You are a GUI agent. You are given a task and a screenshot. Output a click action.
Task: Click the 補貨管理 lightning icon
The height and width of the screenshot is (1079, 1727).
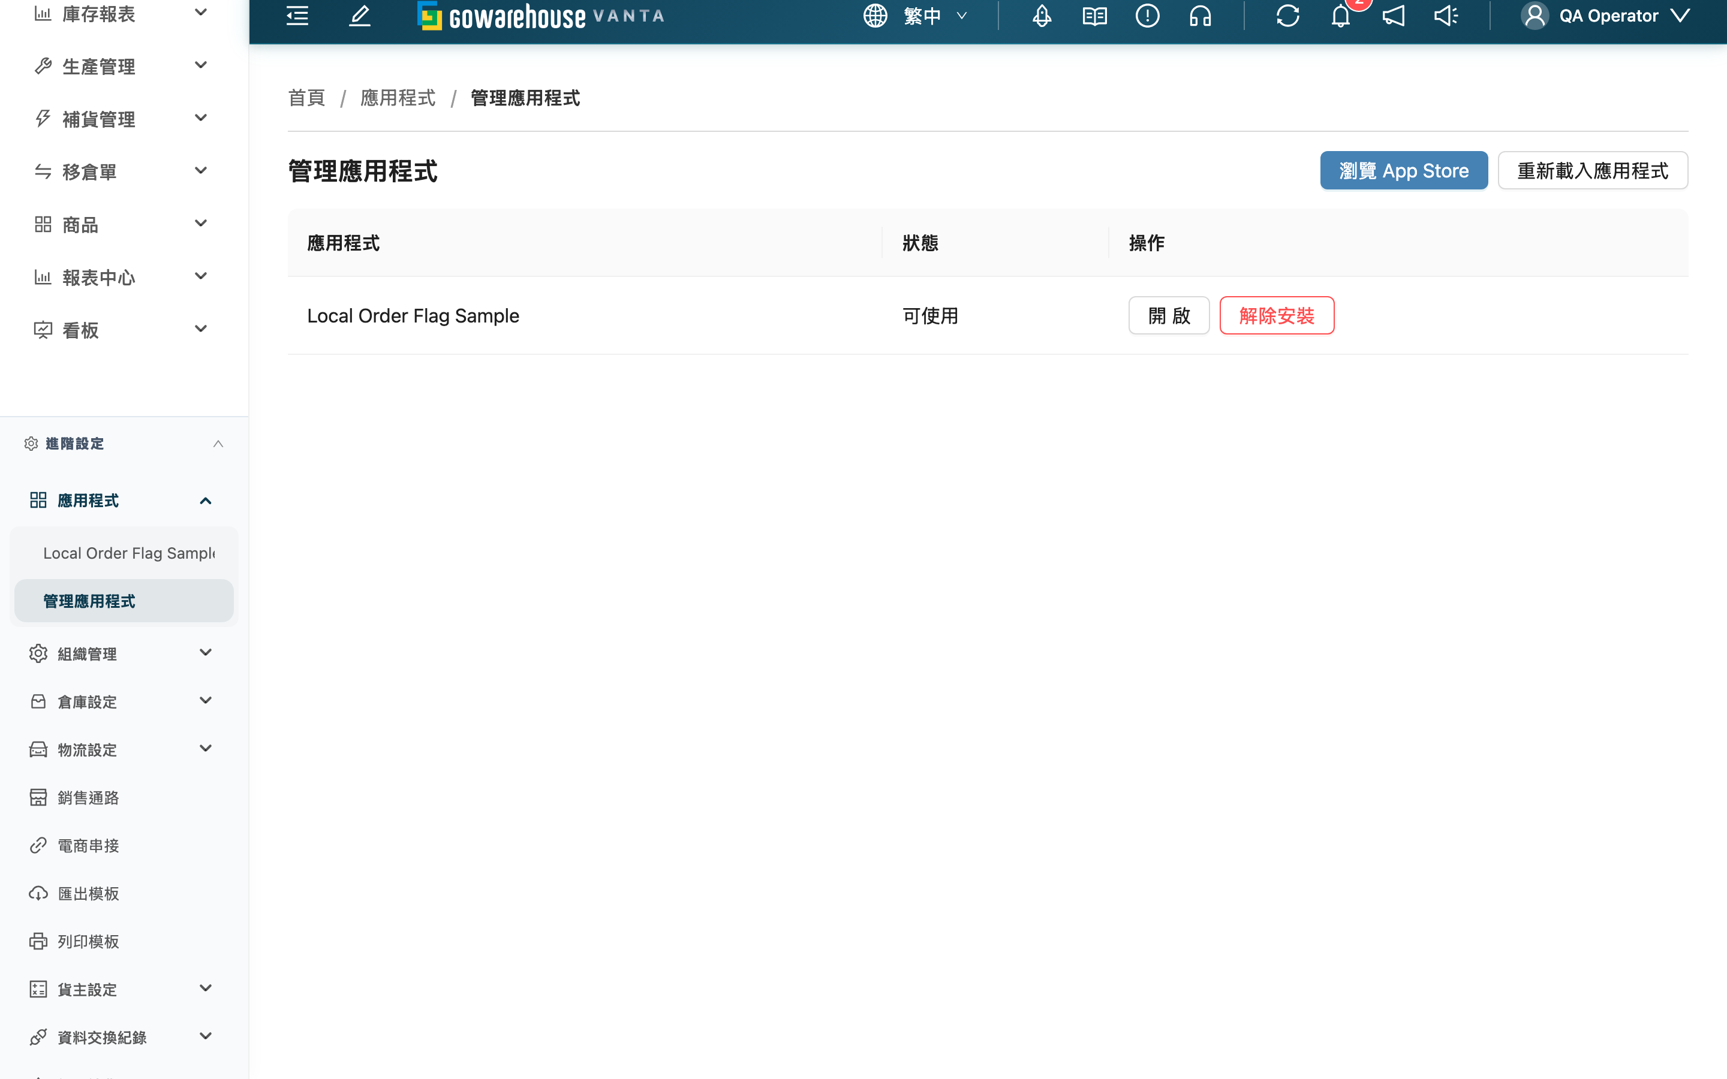(43, 119)
